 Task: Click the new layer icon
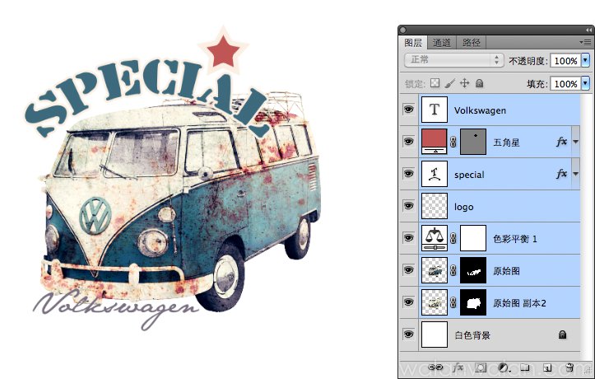tap(546, 366)
